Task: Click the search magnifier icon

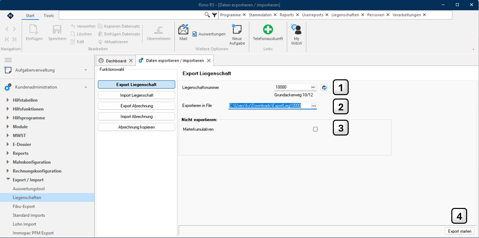Action: pos(207,15)
